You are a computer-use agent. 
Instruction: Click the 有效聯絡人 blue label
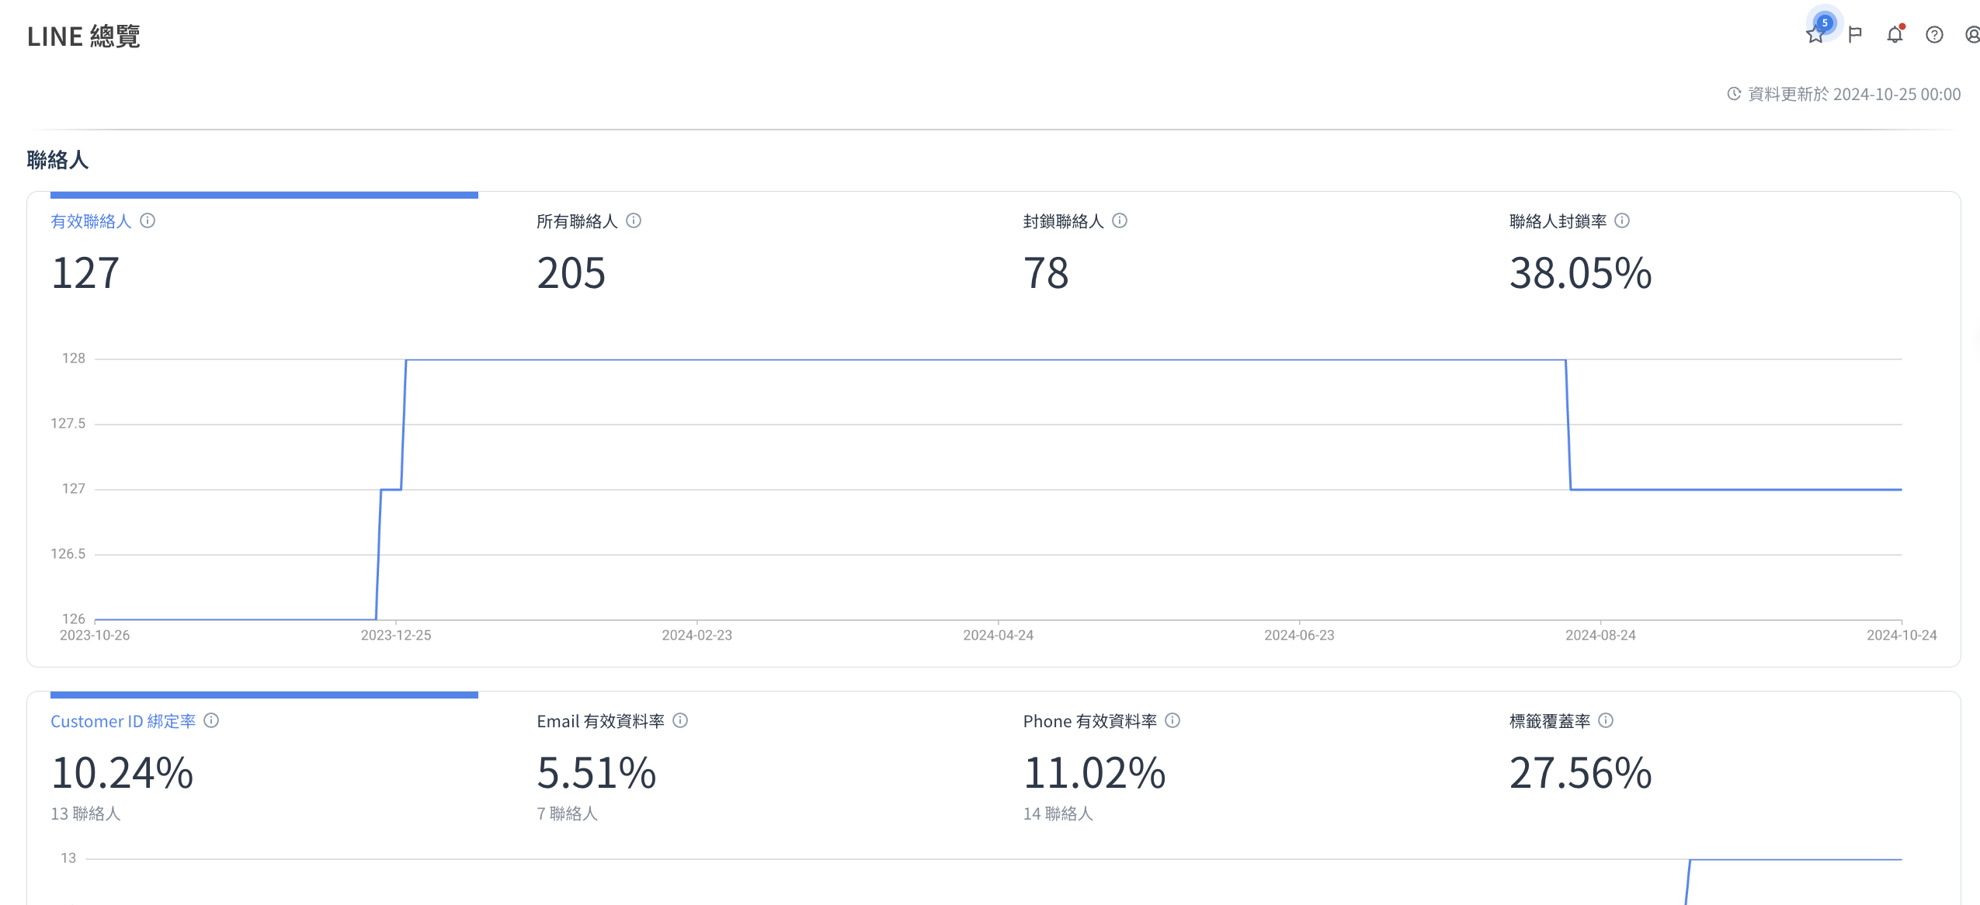tap(91, 222)
